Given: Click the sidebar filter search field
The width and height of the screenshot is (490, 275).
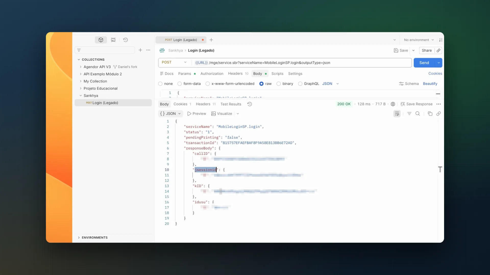Looking at the screenshot, I should click(x=105, y=50).
